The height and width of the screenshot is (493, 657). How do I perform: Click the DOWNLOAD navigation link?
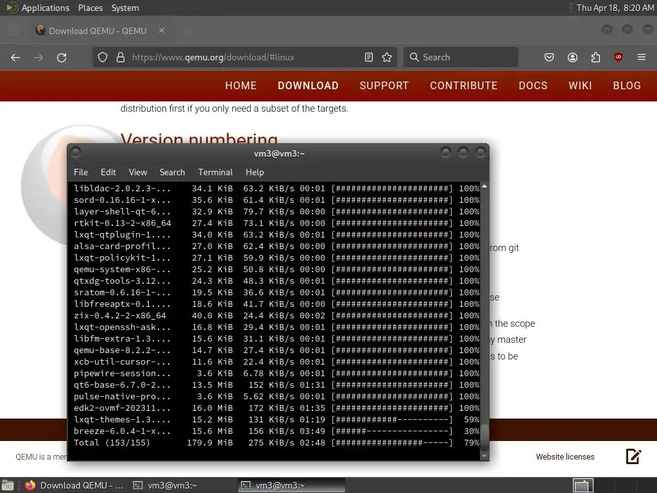308,85
